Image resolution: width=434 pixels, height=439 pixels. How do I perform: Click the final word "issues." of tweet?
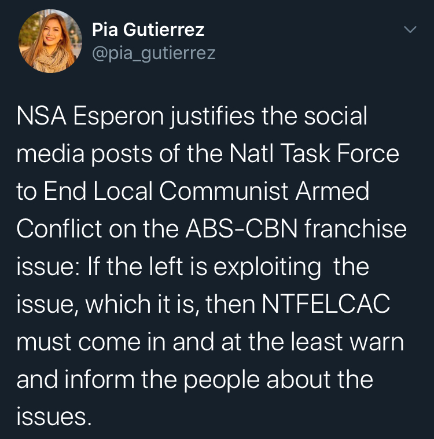click(54, 418)
